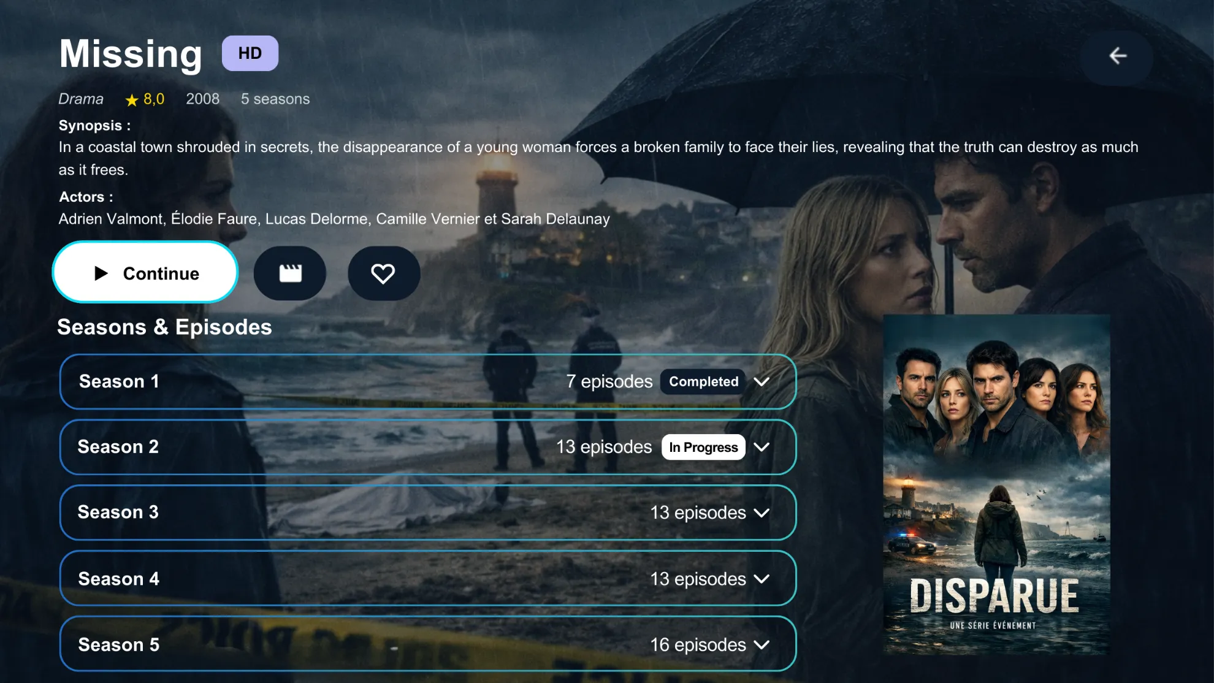Click the yellow star rating icon
The height and width of the screenshot is (683, 1214).
click(x=132, y=100)
